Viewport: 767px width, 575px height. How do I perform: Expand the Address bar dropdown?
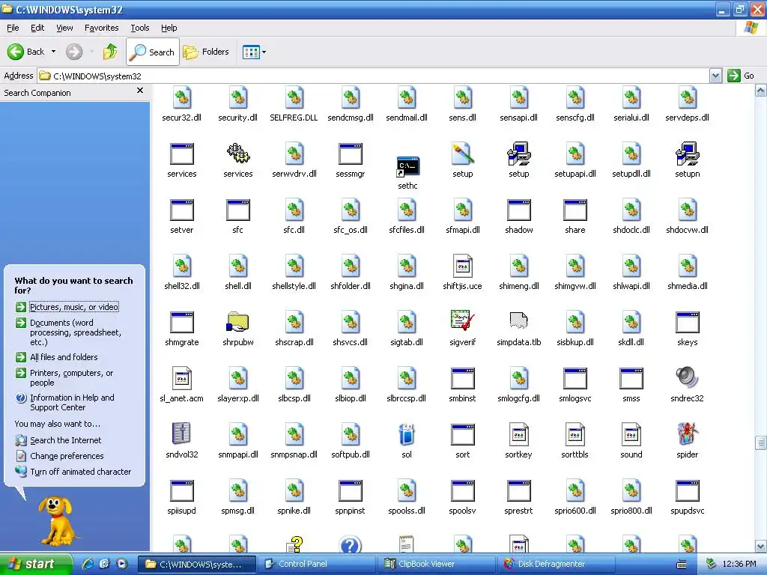tap(715, 76)
